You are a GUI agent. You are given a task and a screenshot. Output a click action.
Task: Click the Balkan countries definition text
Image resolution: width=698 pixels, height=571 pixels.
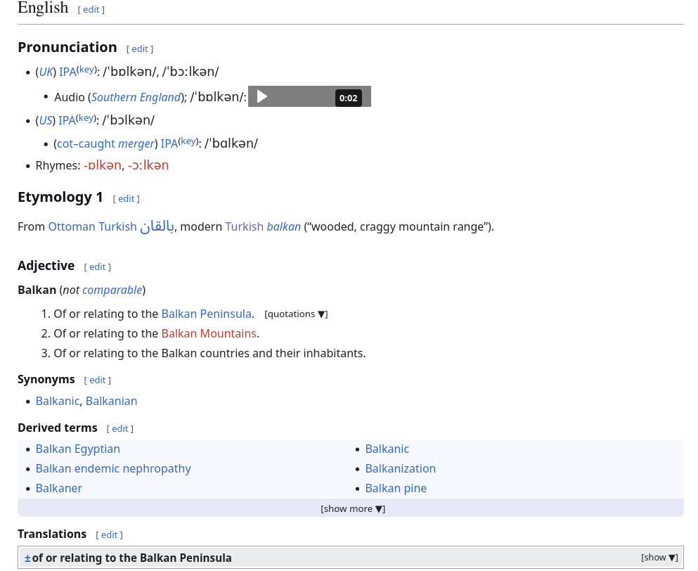[209, 353]
